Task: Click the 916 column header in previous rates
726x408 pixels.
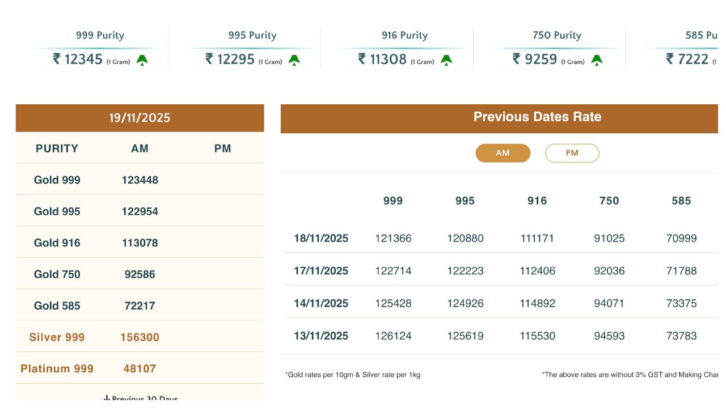Action: click(x=537, y=201)
